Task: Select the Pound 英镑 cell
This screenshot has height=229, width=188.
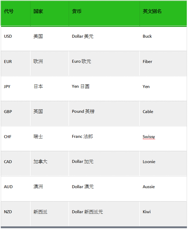Action: tap(83, 112)
